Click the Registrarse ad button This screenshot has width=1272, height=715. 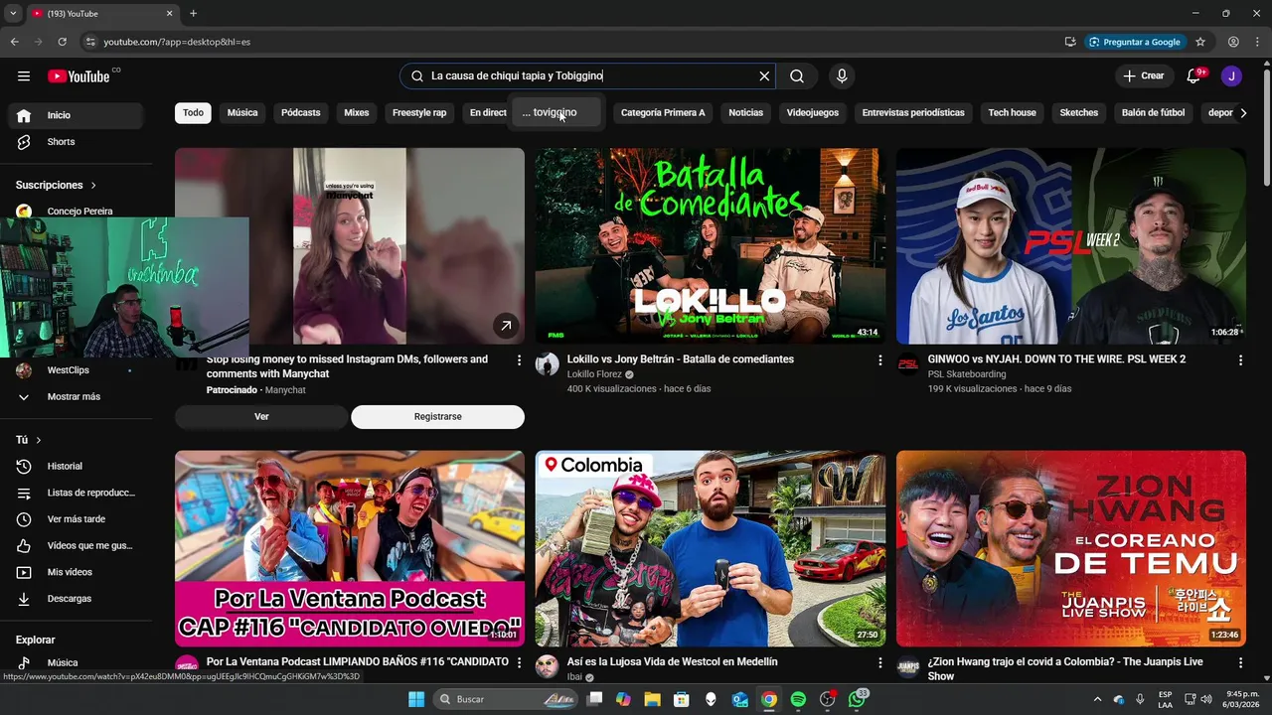(x=437, y=417)
